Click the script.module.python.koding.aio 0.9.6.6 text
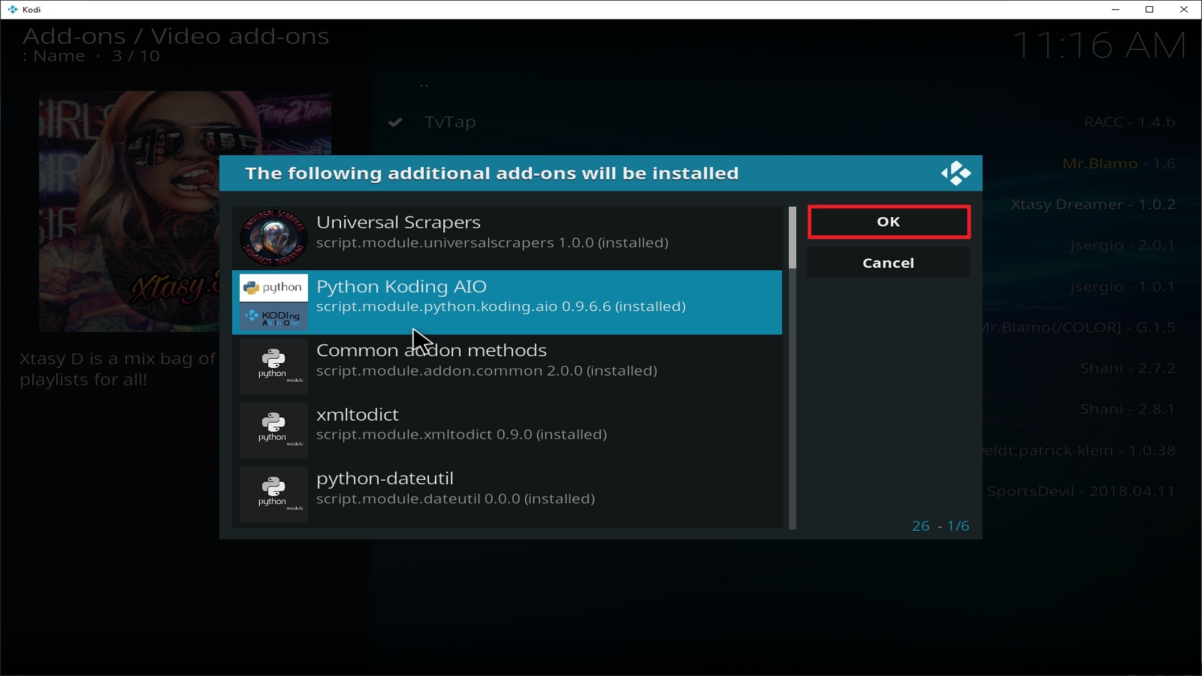 (501, 307)
